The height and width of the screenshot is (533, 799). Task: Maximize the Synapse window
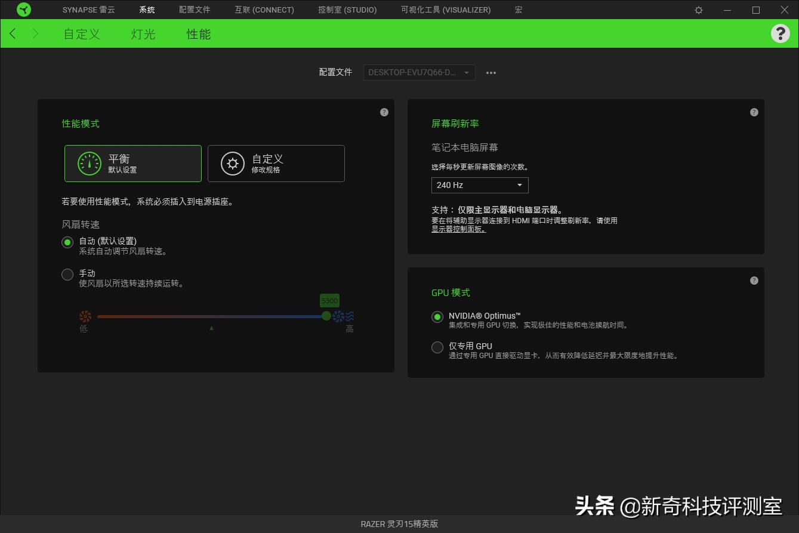point(756,10)
